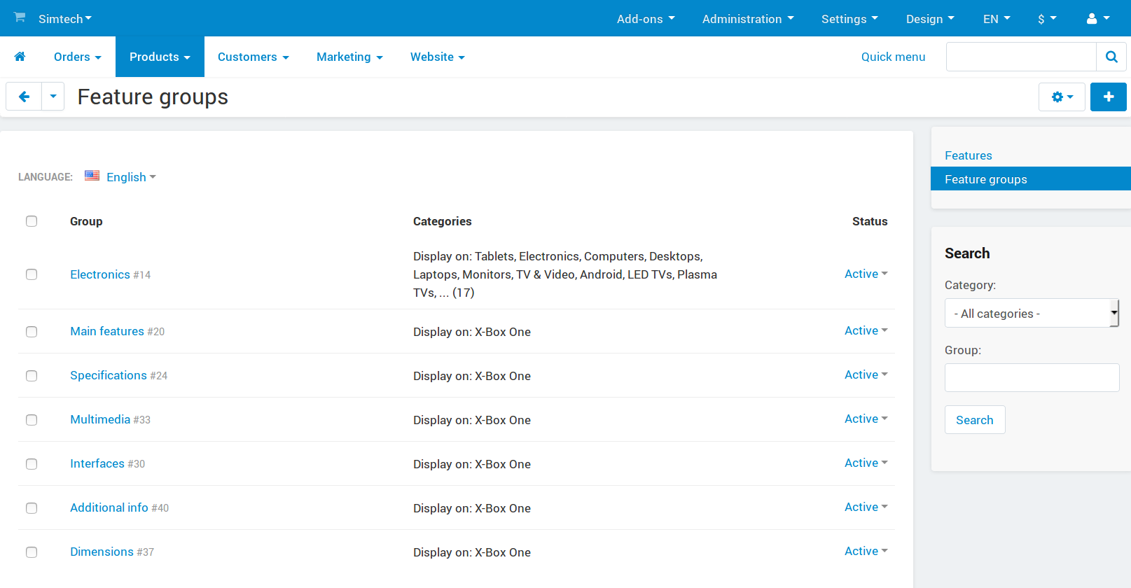This screenshot has width=1131, height=588.
Task: Open the currency dollar dropdown
Action: point(1047,19)
